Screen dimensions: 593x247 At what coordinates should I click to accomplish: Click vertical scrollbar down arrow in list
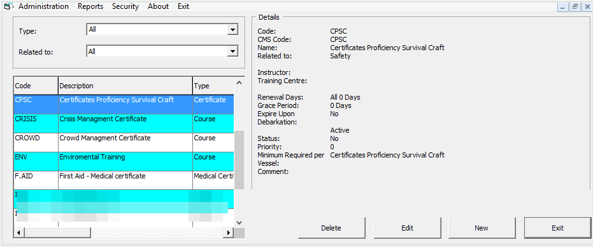tap(239, 222)
